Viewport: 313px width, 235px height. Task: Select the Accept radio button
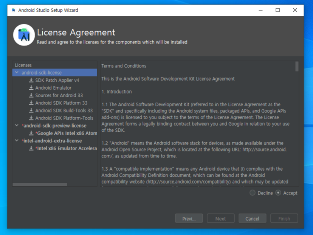coord(278,193)
